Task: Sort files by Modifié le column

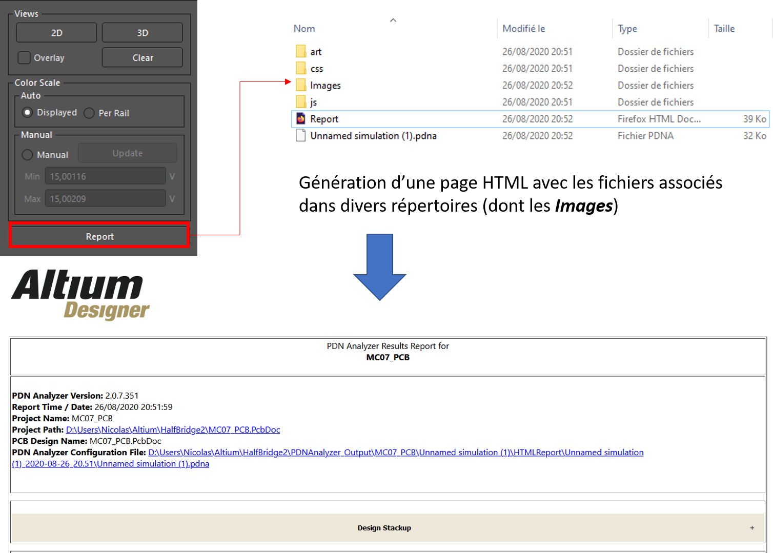Action: point(524,29)
